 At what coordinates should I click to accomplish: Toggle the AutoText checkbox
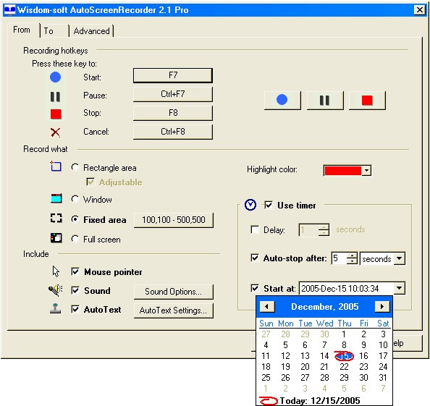[75, 309]
